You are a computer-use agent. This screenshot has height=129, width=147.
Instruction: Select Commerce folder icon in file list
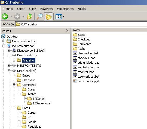75,44
